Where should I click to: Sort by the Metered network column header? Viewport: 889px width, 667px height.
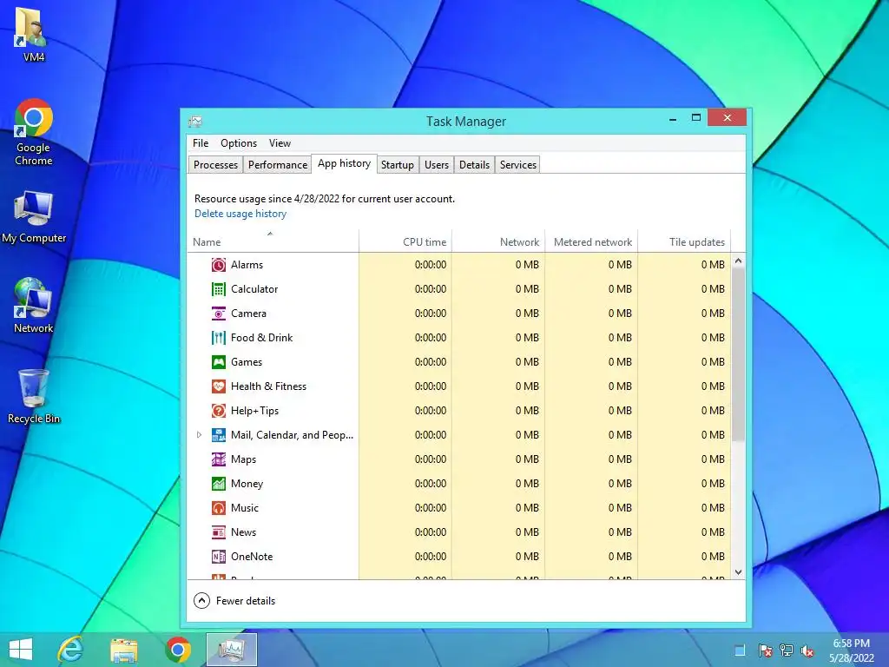tap(591, 241)
